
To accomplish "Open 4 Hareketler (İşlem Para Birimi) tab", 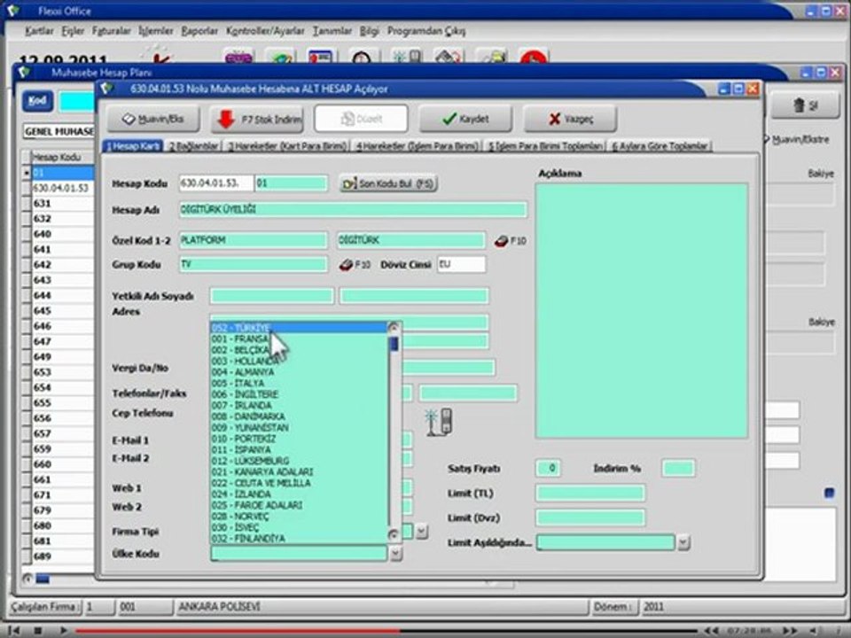I will pos(418,146).
